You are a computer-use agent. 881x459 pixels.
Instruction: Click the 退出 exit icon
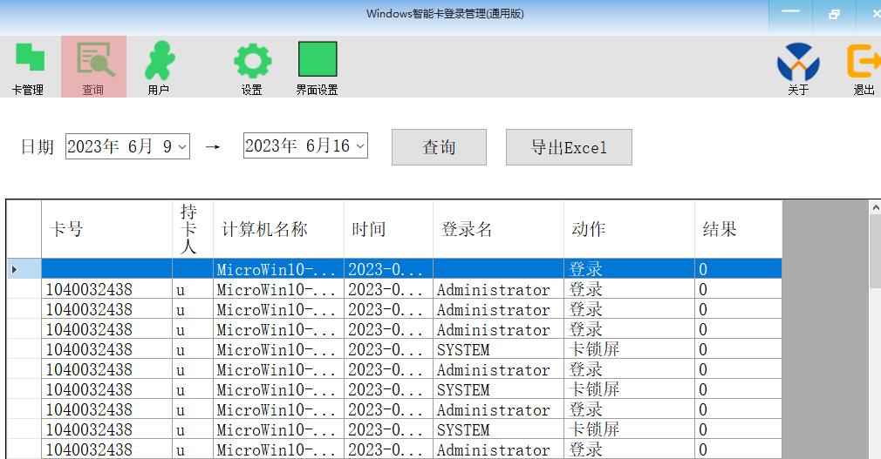pyautogui.click(x=863, y=66)
